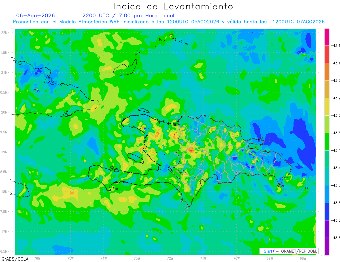The width and height of the screenshot is (340, 262).
Task: Select the initialization stamp "1200UTC_05AGO2026"
Action: 193,22
